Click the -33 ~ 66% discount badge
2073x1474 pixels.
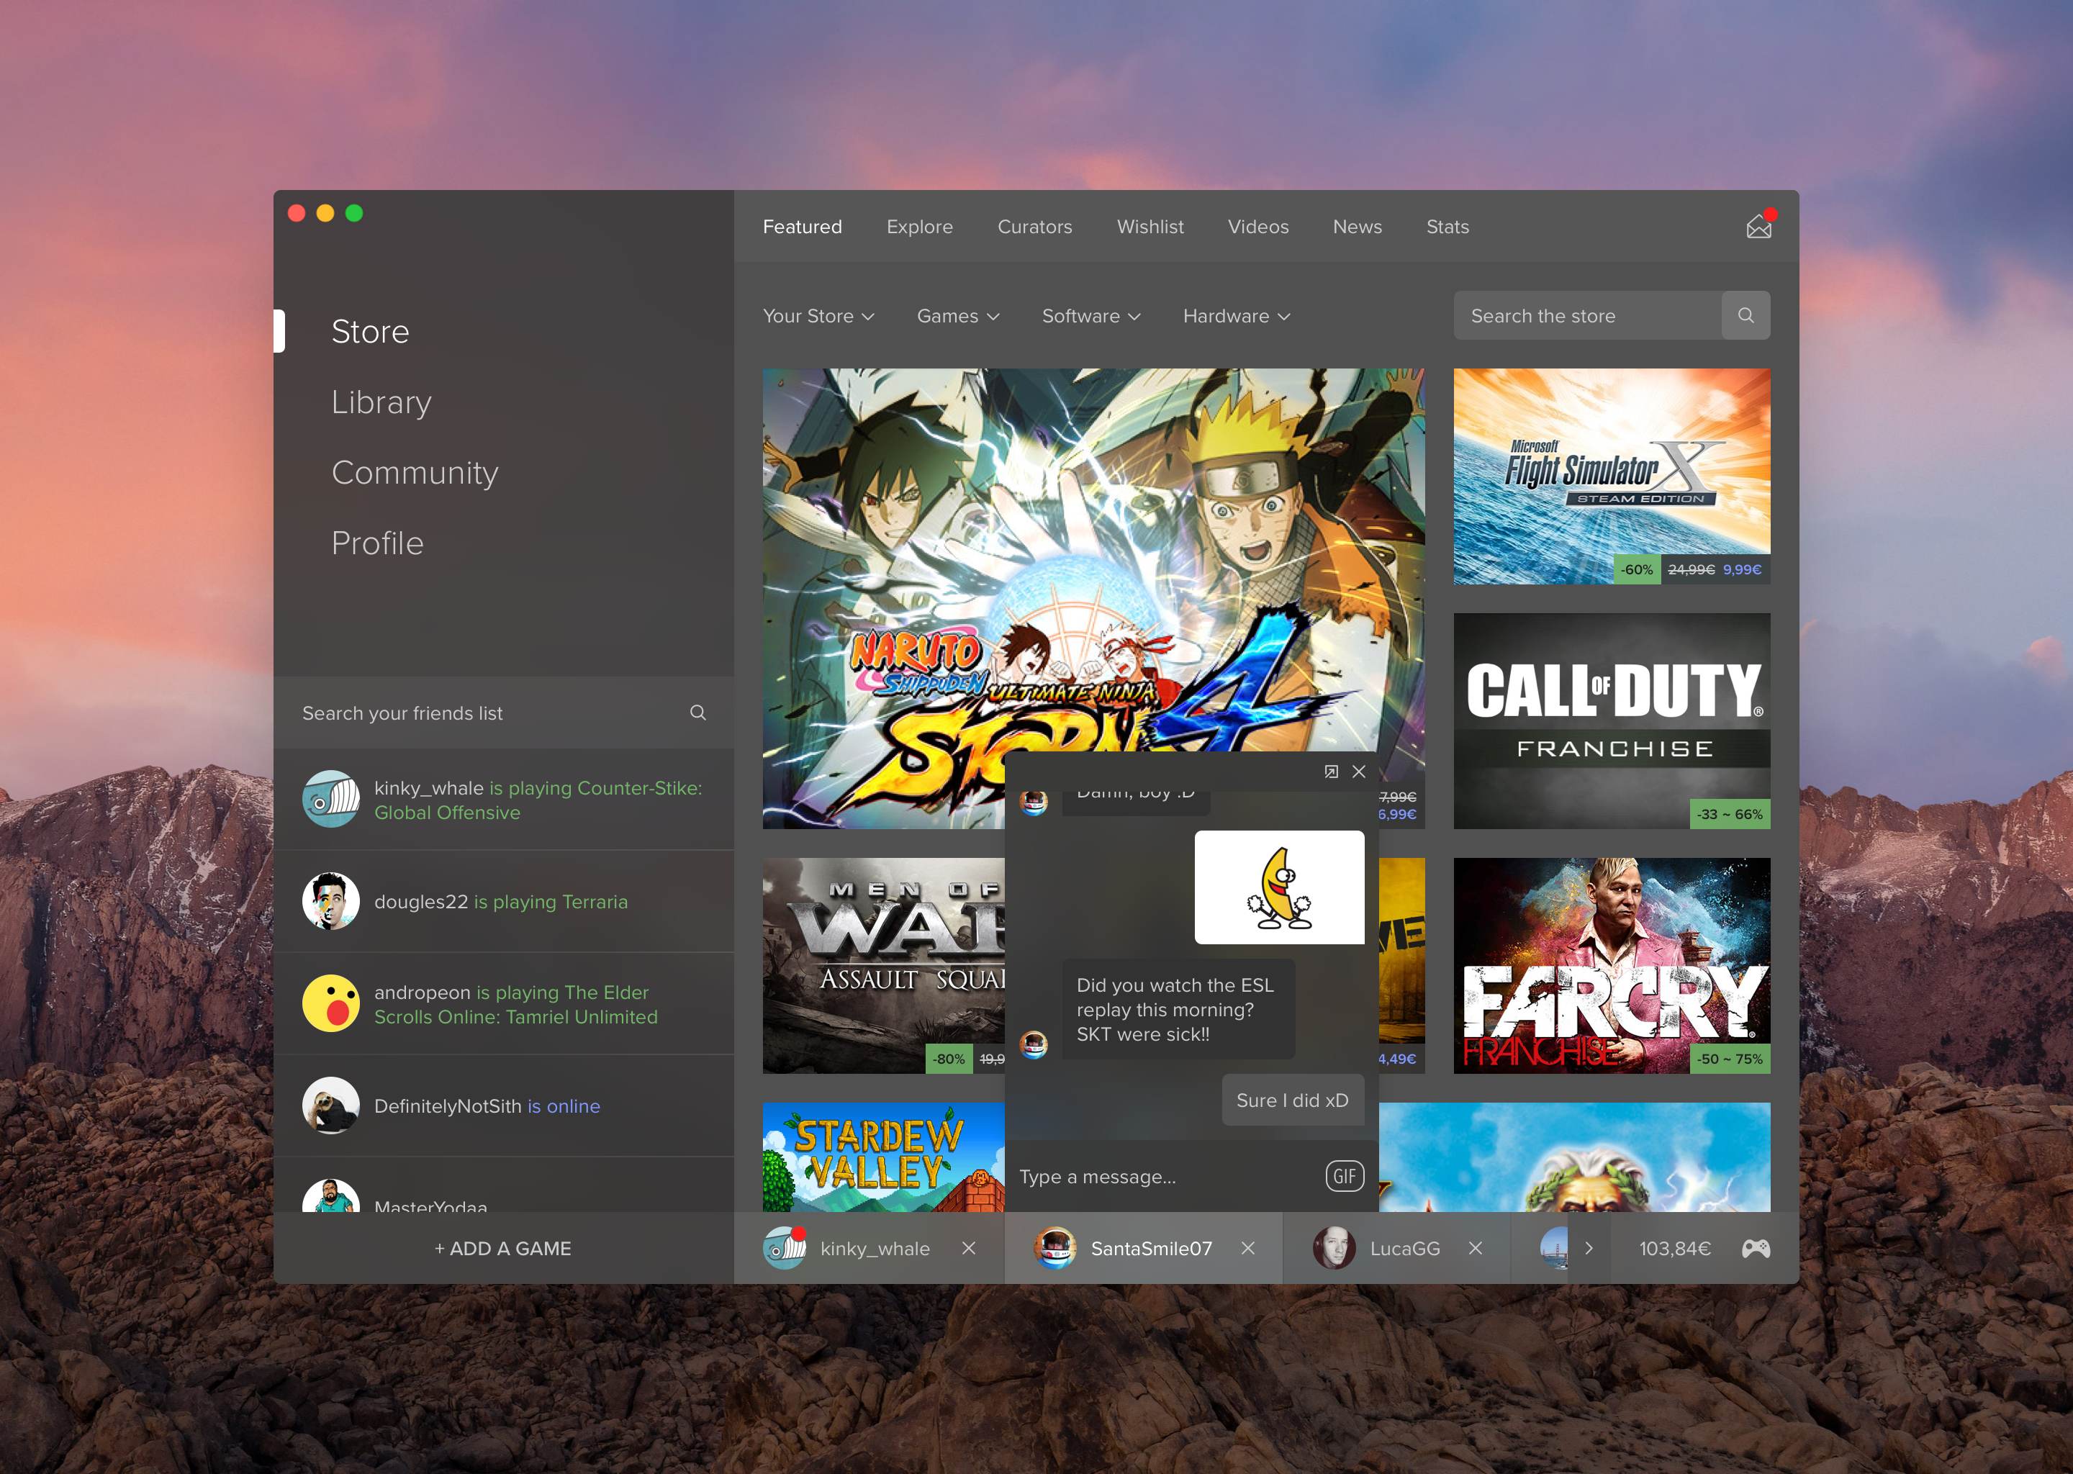(x=1729, y=814)
